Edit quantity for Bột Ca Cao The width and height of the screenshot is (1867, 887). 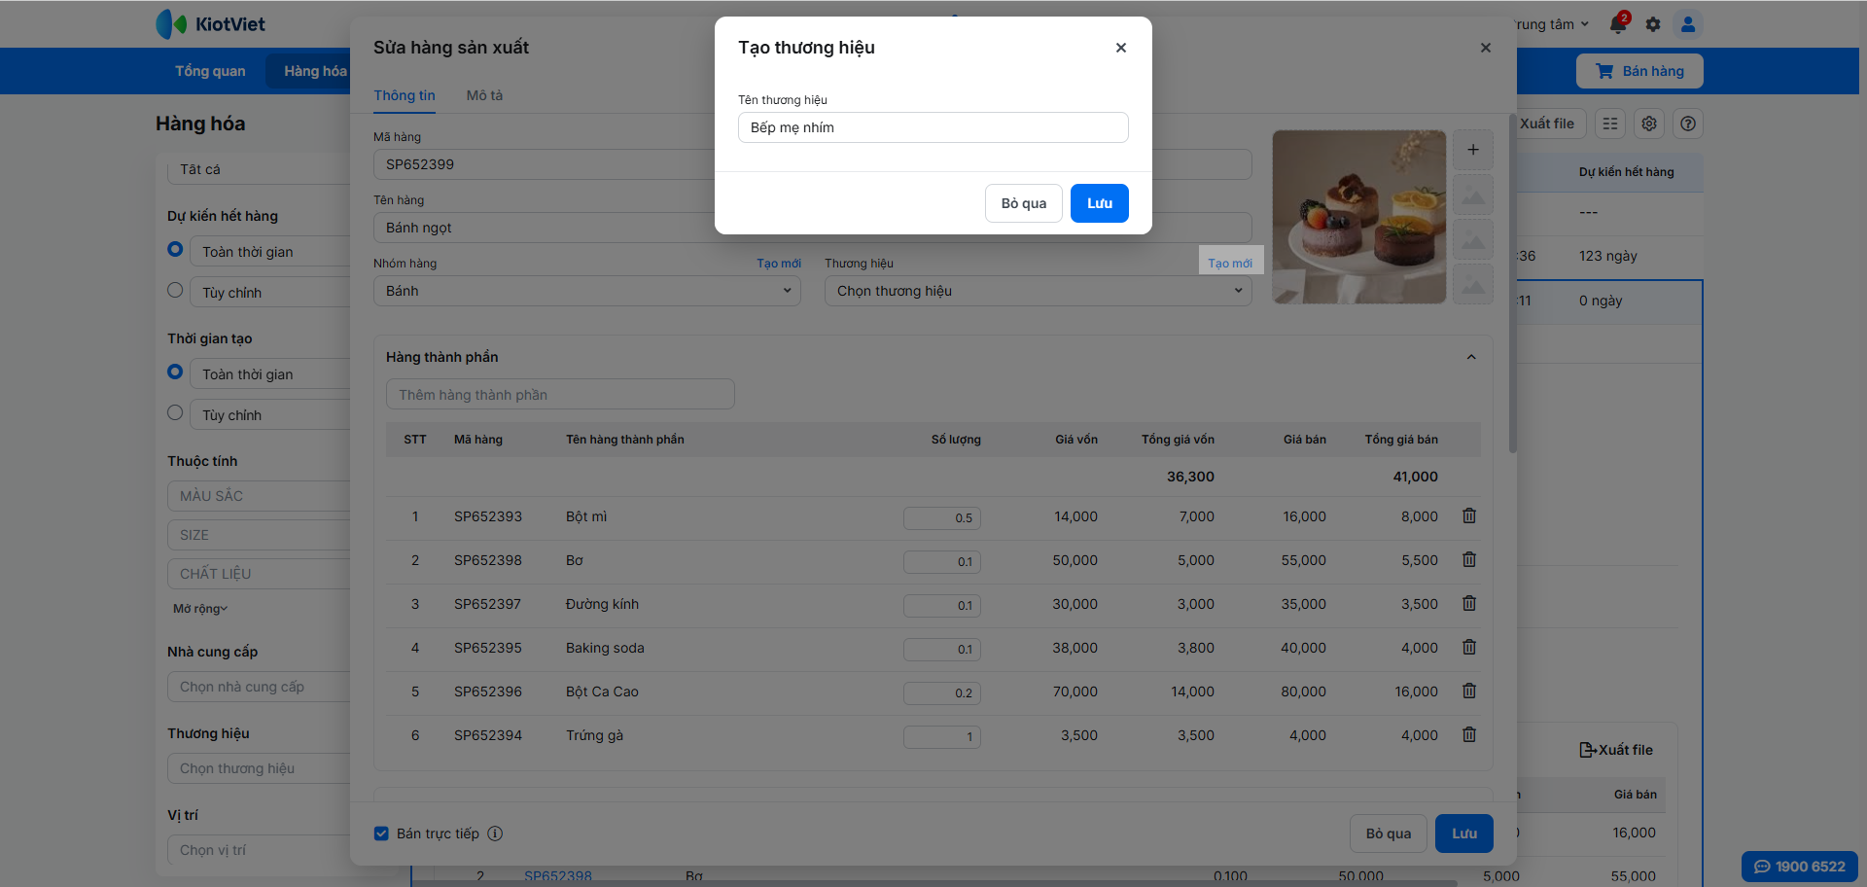point(942,692)
